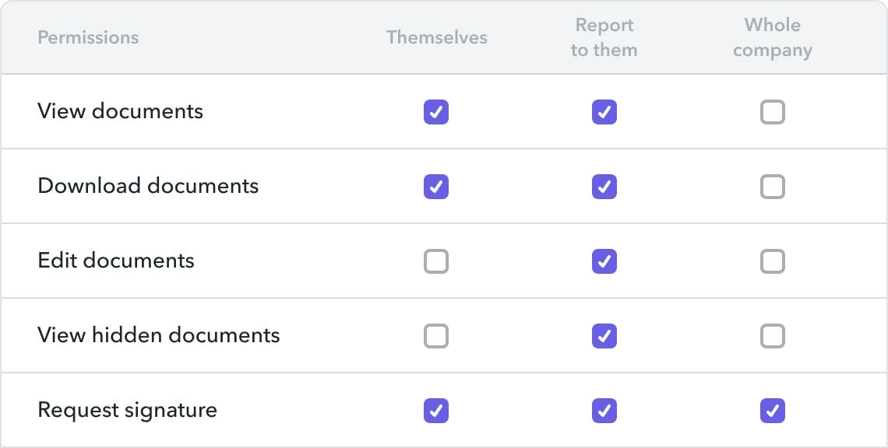Uncheck "Report to them" for Edit documents
Screen dimensions: 888x448
point(604,261)
